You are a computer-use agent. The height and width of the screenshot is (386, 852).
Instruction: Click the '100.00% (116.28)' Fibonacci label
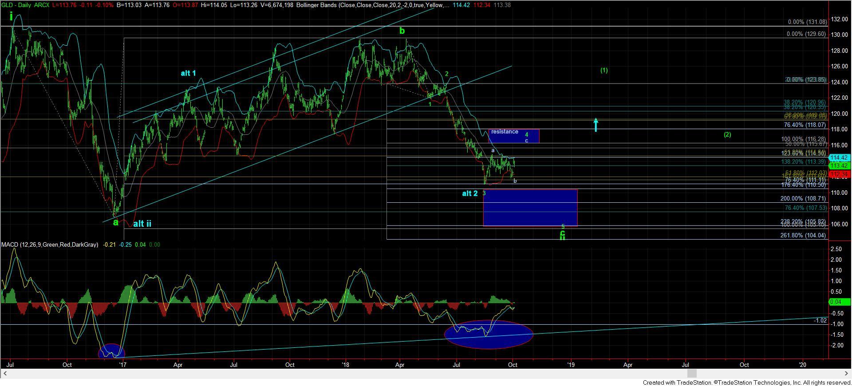coord(804,139)
